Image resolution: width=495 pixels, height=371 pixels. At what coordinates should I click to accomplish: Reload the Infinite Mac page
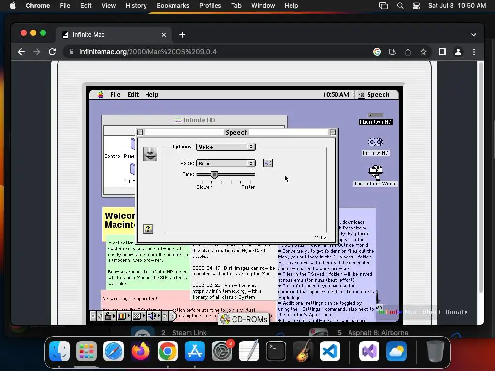pyautogui.click(x=52, y=52)
